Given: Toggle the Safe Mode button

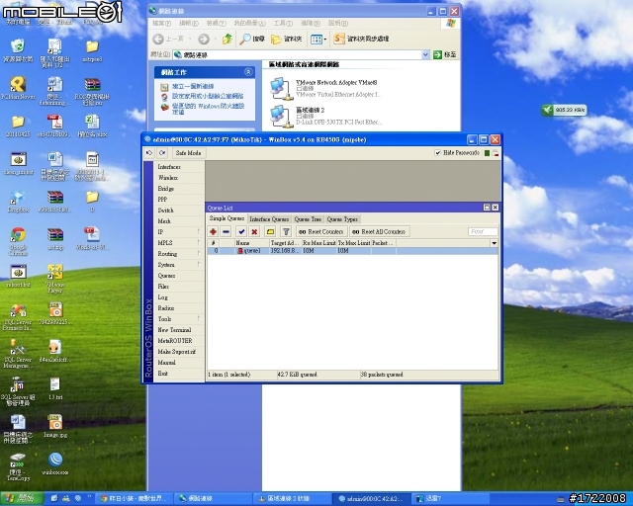Looking at the screenshot, I should click(x=188, y=153).
